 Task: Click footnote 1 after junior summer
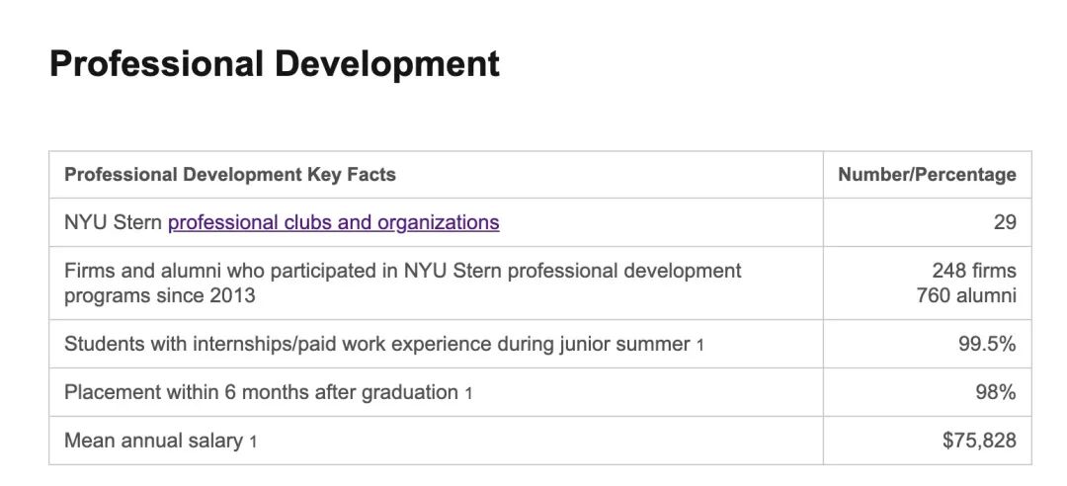tap(699, 345)
